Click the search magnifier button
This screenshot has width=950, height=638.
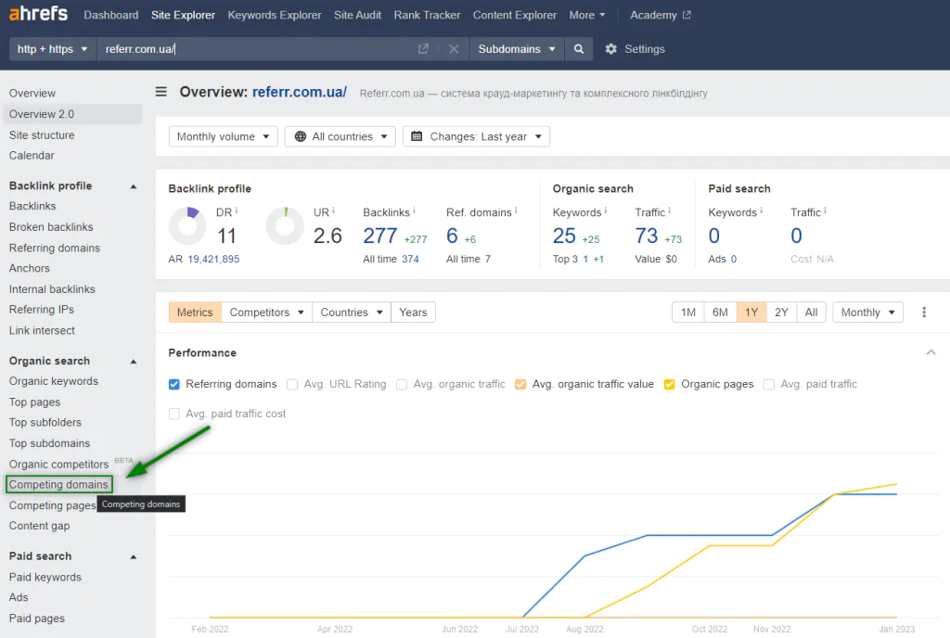point(579,49)
